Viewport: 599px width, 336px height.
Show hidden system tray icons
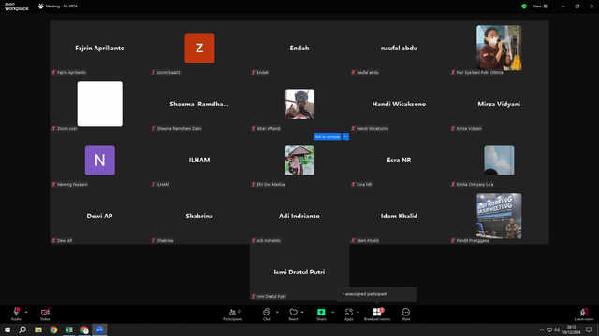[x=541, y=329]
